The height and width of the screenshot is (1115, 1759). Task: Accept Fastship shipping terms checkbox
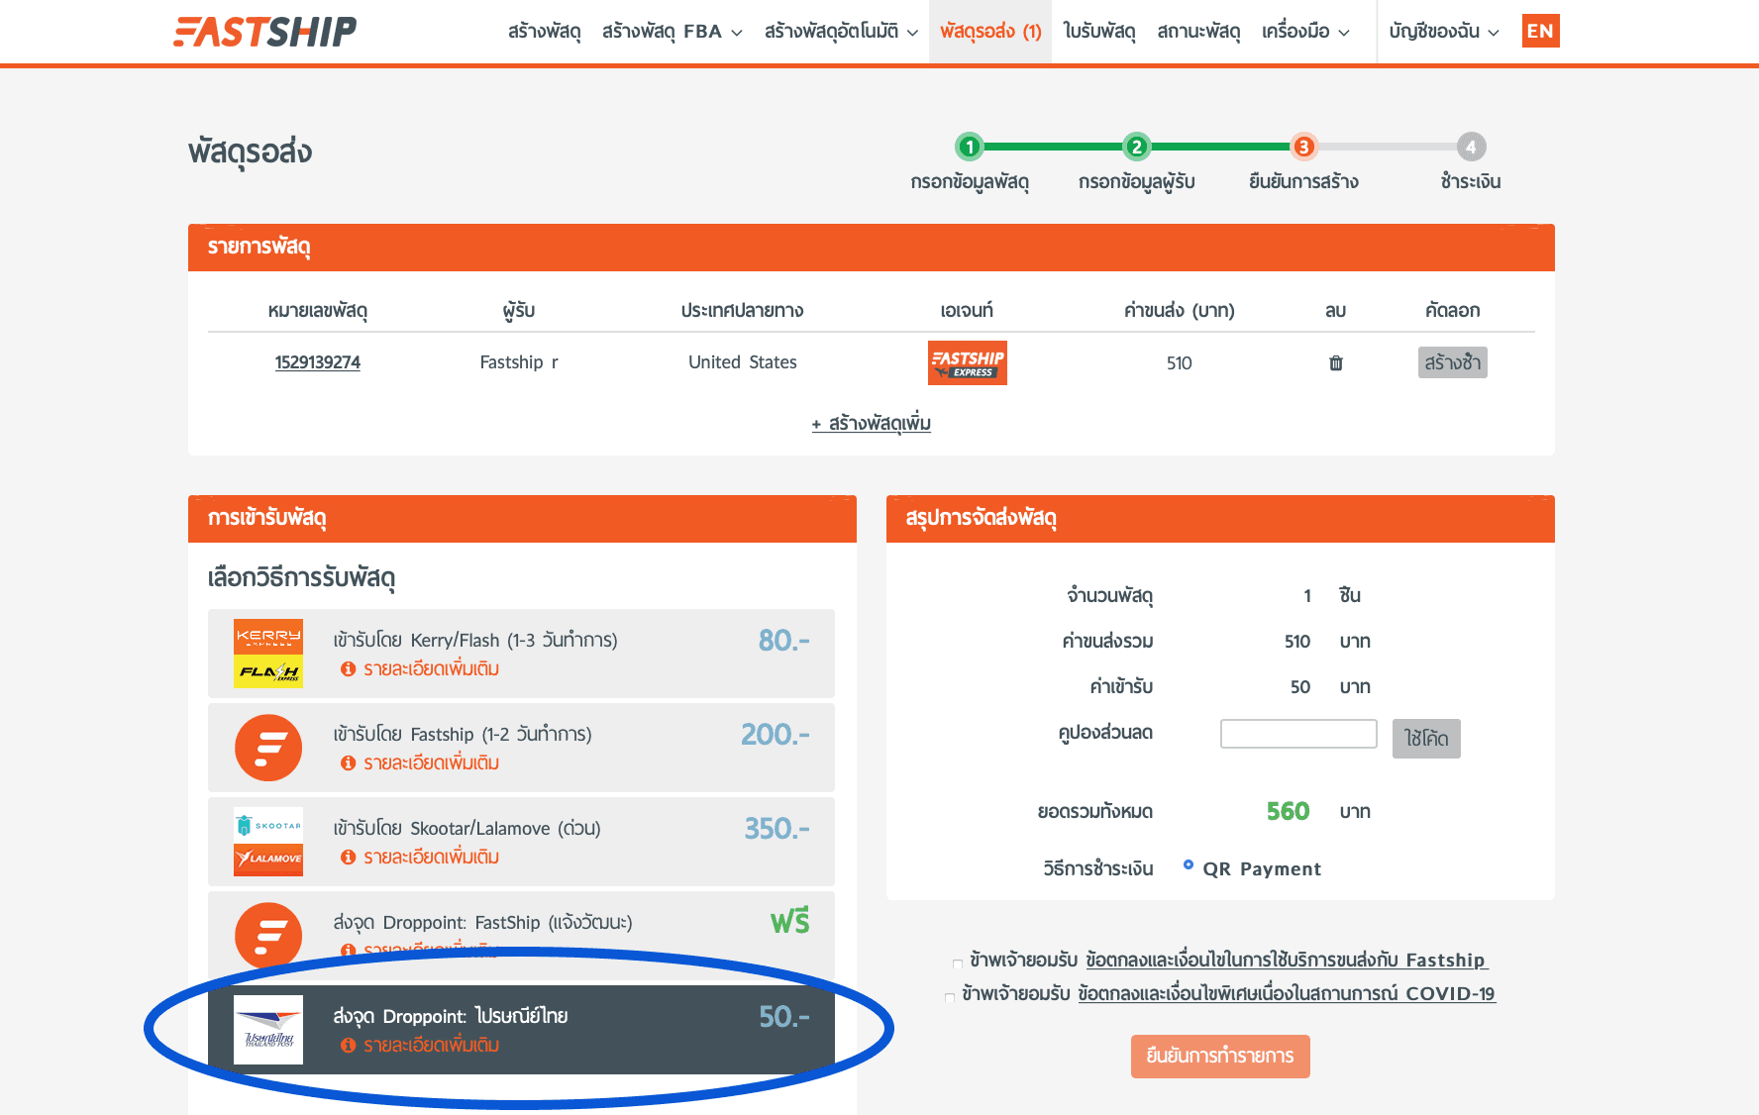coord(958,963)
